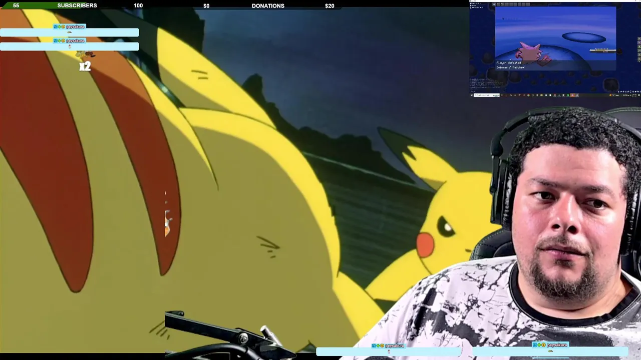This screenshot has width=641, height=360.
Task: Click the subscriber count 55
Action: 16,5
